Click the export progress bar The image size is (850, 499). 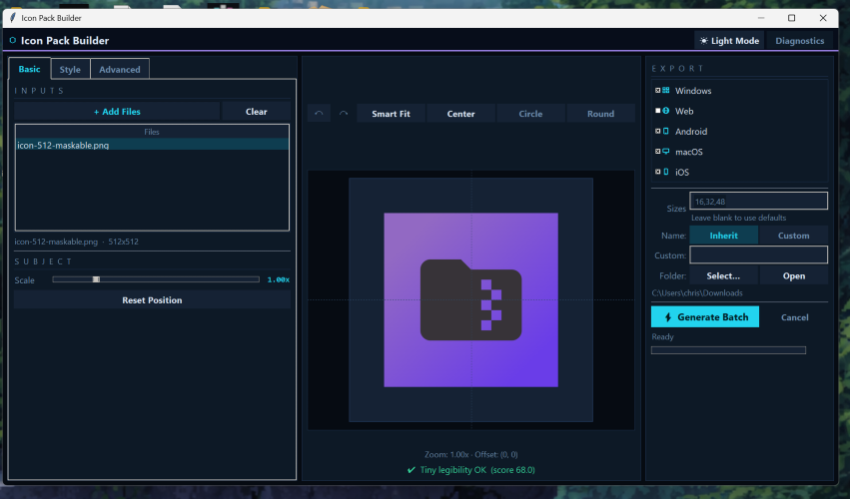pyautogui.click(x=728, y=350)
